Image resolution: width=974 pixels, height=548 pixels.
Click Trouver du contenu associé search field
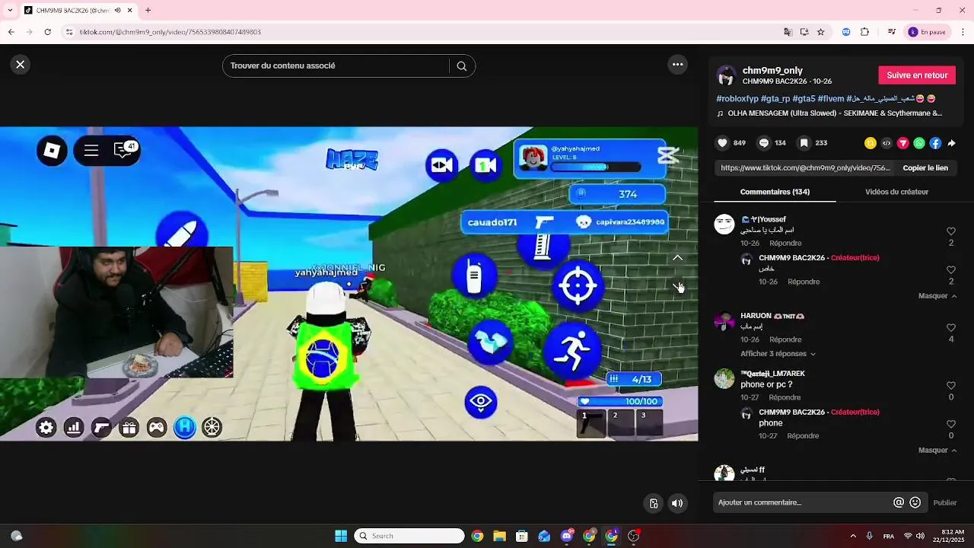coord(339,66)
